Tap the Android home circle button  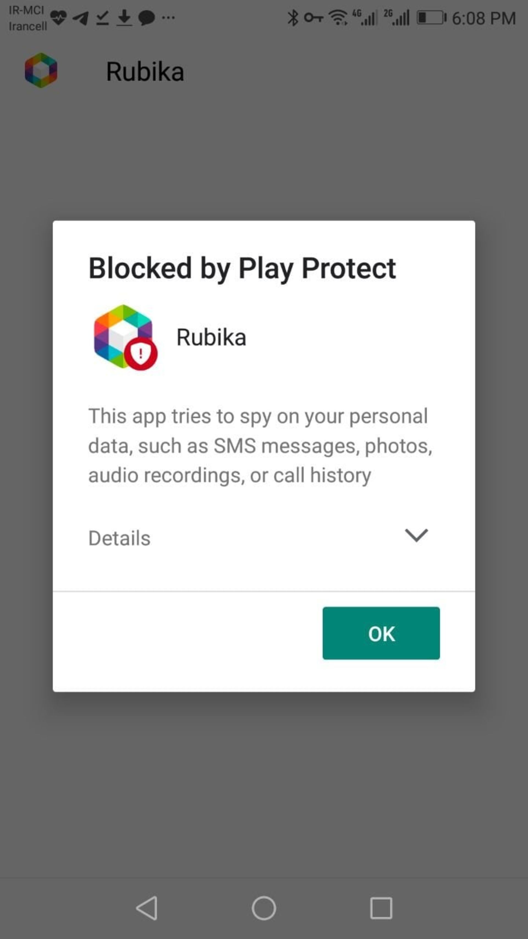264,908
